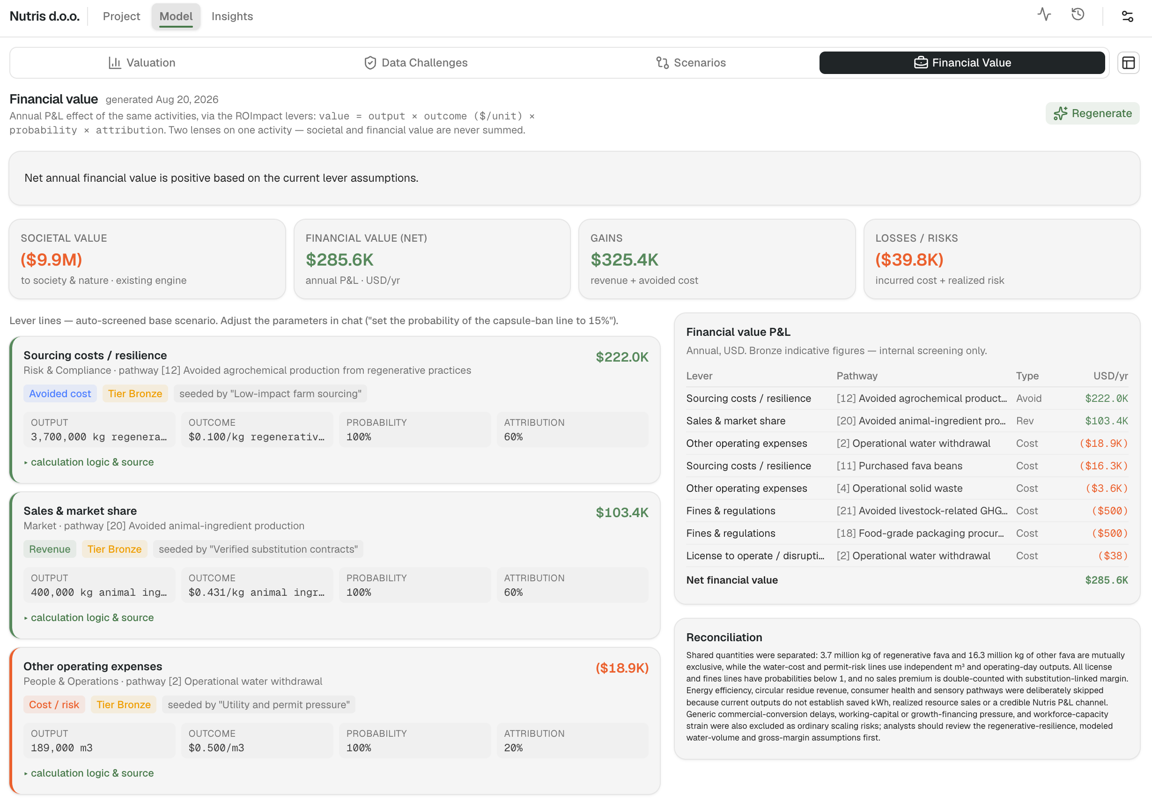Click the $0.500/m3 outcome field
The height and width of the screenshot is (800, 1152).
pos(258,741)
